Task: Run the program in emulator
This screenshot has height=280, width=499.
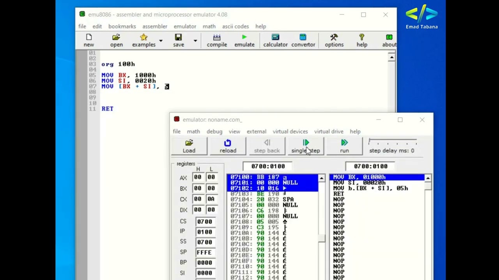Action: click(344, 146)
